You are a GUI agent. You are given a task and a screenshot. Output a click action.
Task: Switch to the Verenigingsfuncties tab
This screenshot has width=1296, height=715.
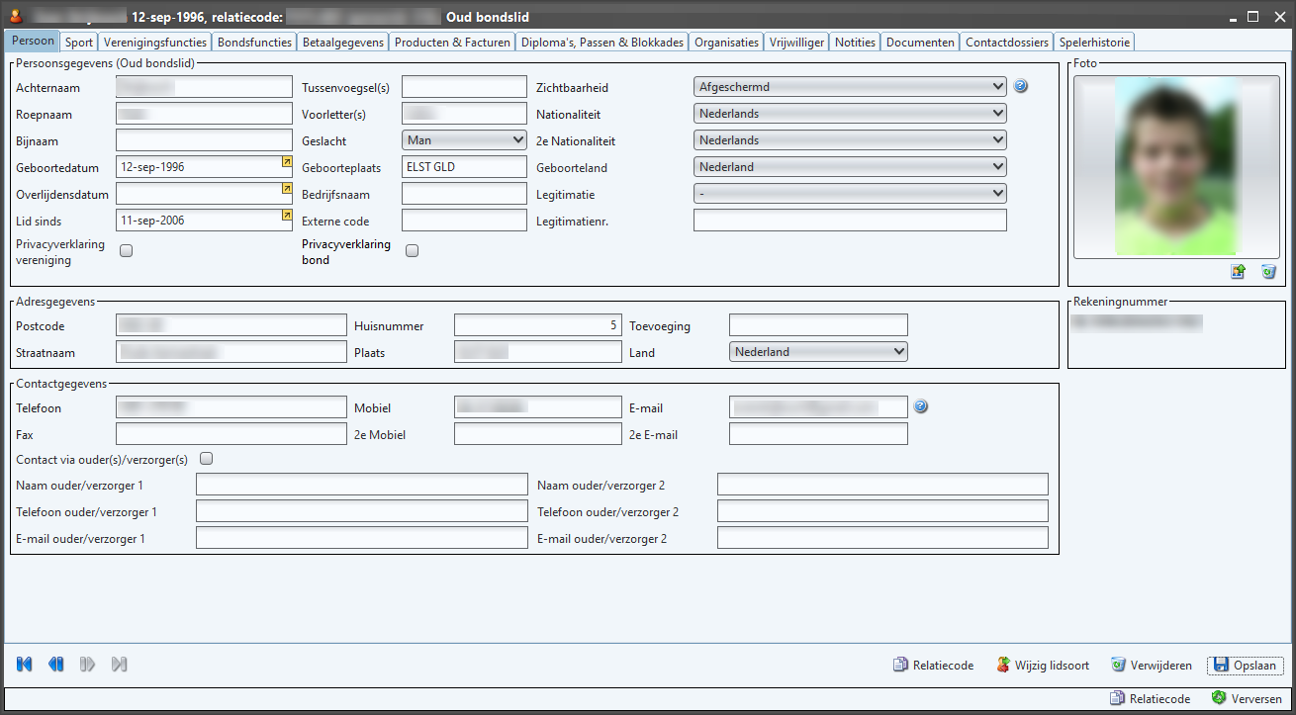[x=155, y=43]
